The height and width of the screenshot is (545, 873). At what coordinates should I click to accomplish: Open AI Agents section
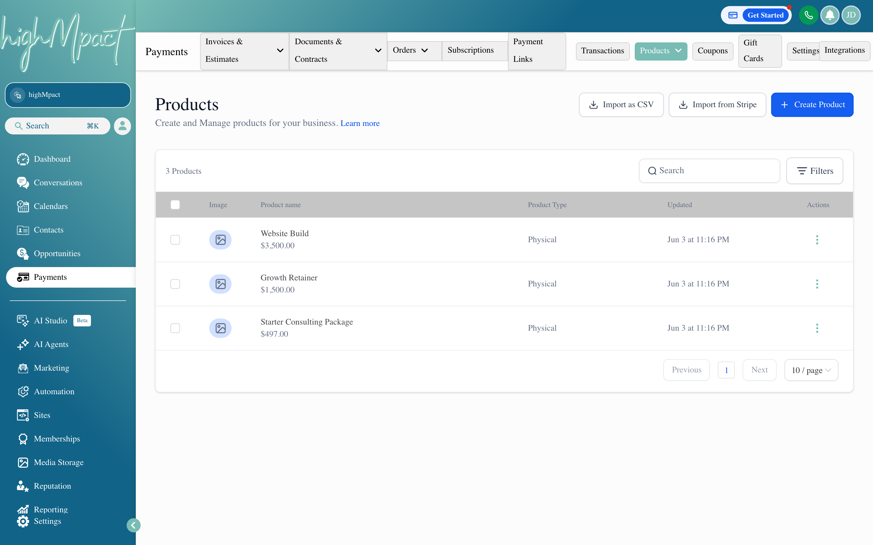pyautogui.click(x=42, y=344)
